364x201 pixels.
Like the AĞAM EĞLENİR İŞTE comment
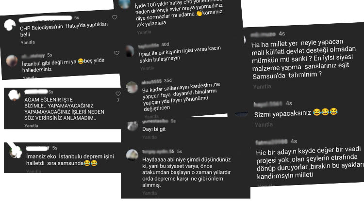pyautogui.click(x=118, y=94)
